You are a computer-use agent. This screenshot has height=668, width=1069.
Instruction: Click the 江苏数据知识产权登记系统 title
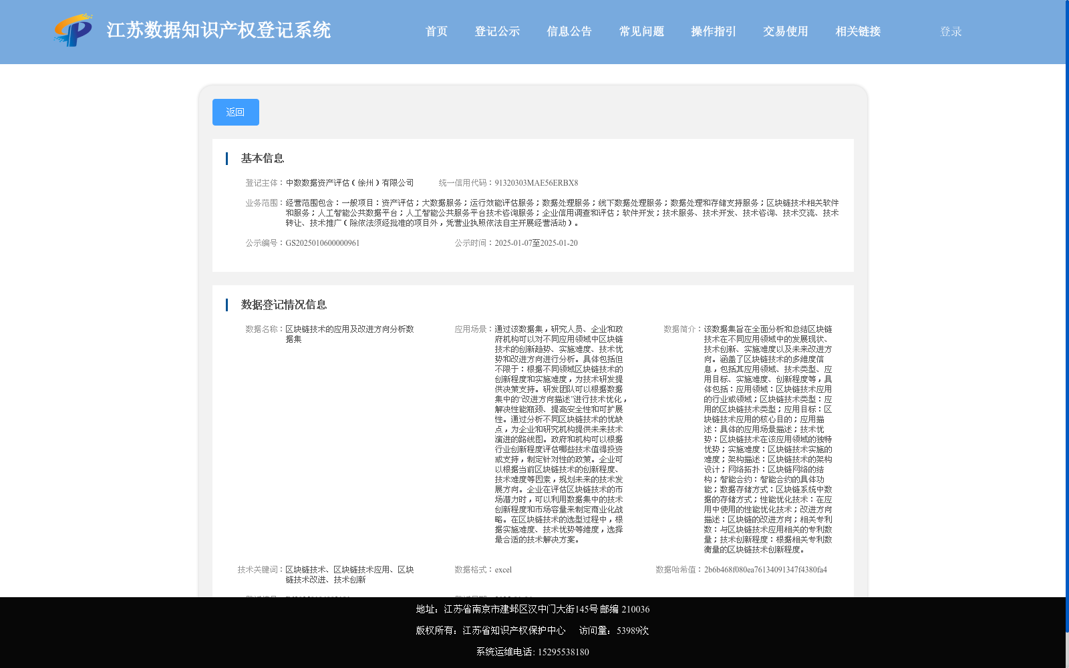[x=218, y=31]
